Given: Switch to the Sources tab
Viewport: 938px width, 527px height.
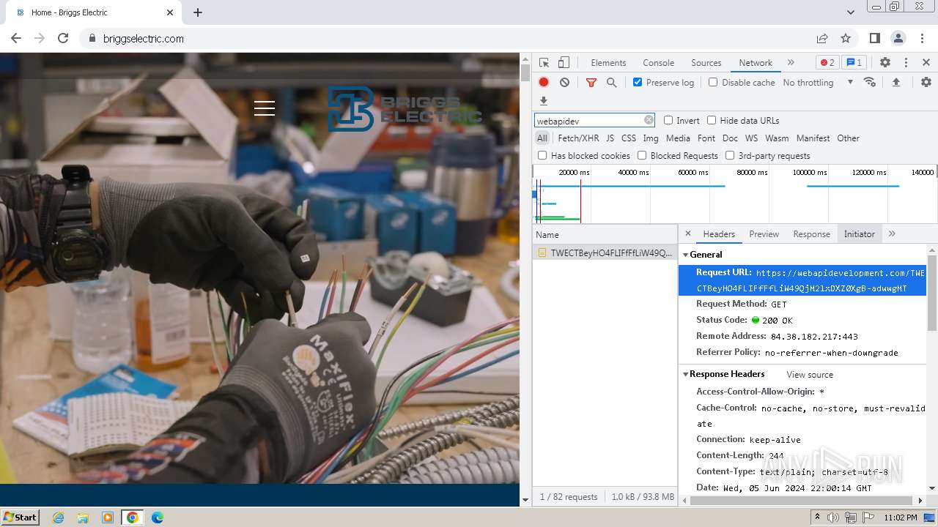Looking at the screenshot, I should [x=706, y=63].
